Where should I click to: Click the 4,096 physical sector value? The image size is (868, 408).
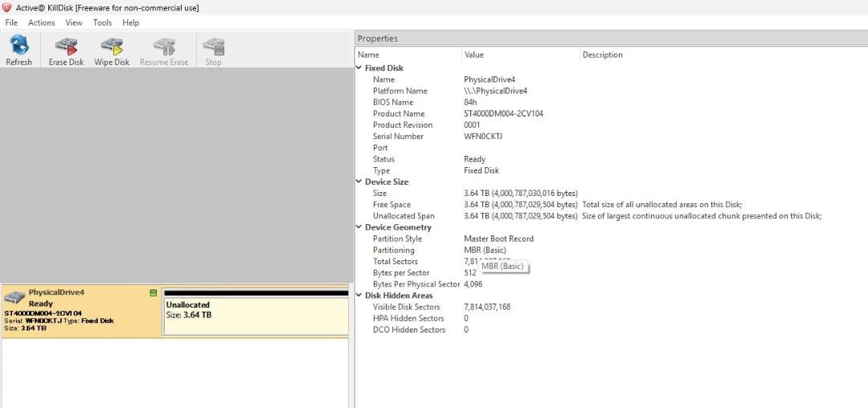pos(474,284)
